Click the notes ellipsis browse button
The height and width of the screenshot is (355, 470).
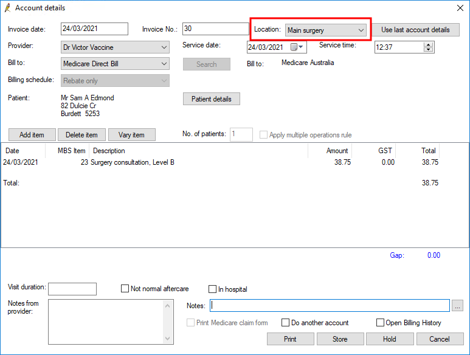pyautogui.click(x=458, y=306)
